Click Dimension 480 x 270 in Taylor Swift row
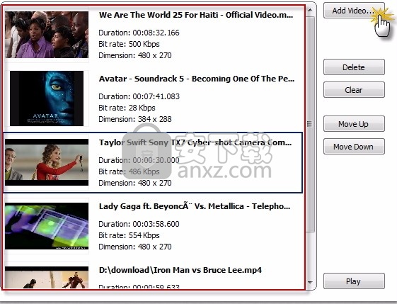The height and width of the screenshot is (304, 397). (135, 183)
